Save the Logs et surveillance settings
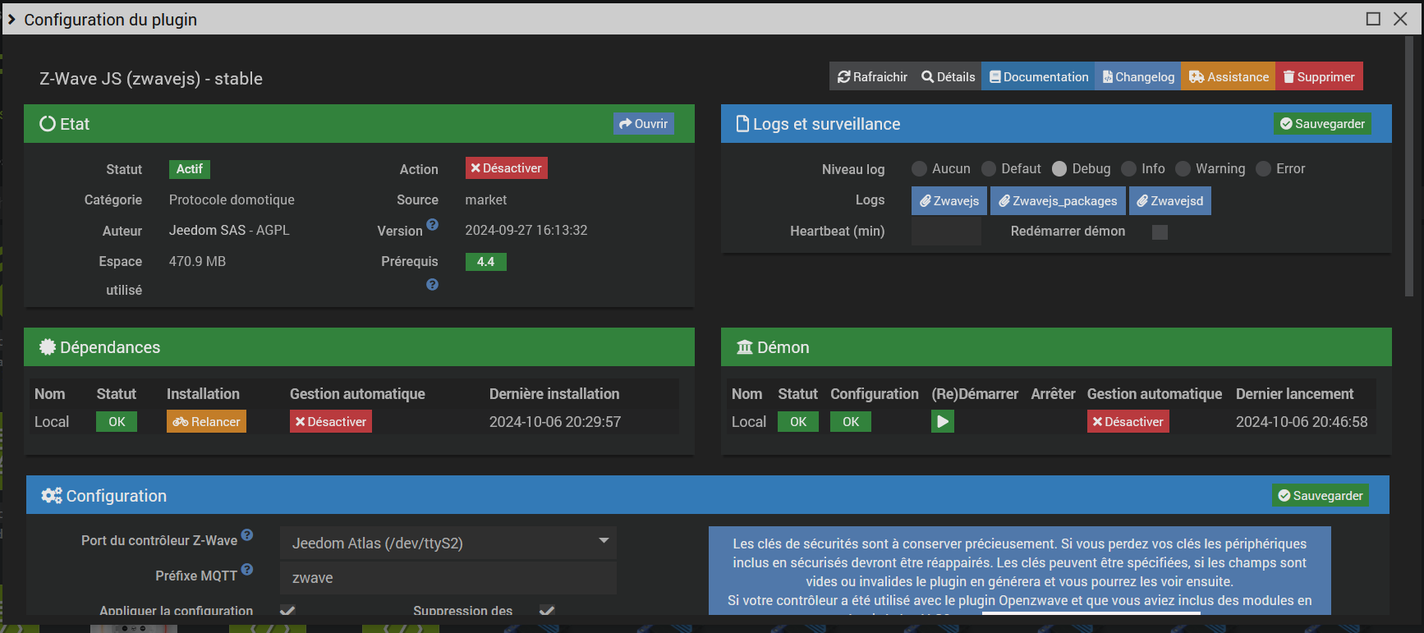1424x633 pixels. [x=1322, y=124]
